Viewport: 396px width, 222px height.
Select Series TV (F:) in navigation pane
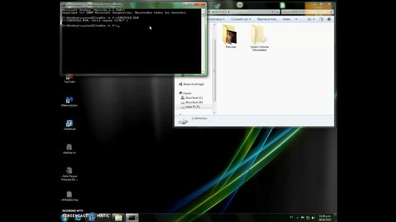pos(191,107)
